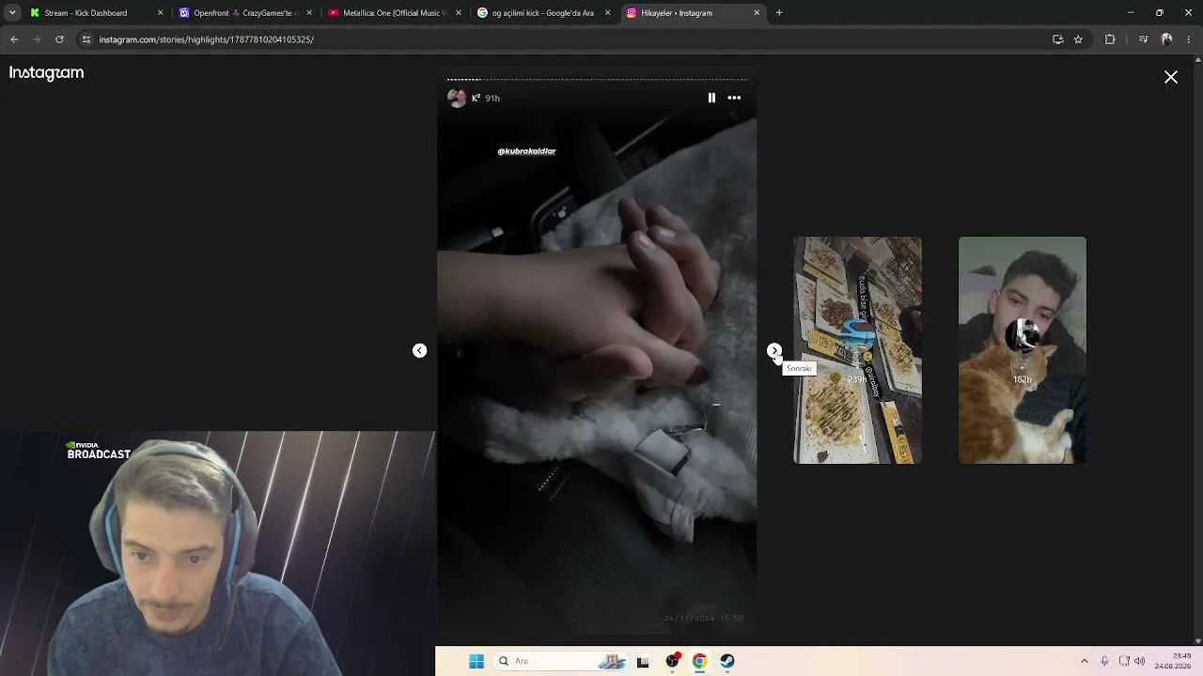Close the Google search tab
The image size is (1203, 676).
click(x=608, y=13)
